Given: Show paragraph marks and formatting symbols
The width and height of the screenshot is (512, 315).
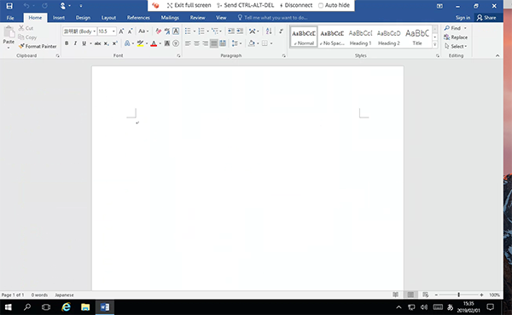Looking at the screenshot, I should point(281,31).
